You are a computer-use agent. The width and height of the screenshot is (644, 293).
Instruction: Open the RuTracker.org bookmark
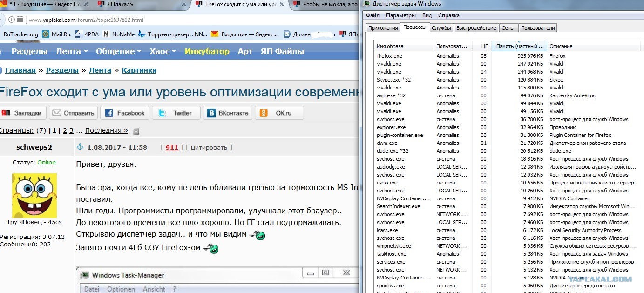[21, 34]
